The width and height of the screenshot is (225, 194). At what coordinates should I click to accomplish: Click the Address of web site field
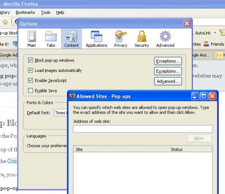143,129
